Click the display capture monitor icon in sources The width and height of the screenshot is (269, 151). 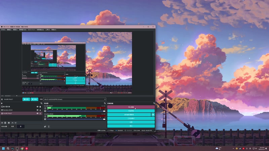click(x=2, y=107)
